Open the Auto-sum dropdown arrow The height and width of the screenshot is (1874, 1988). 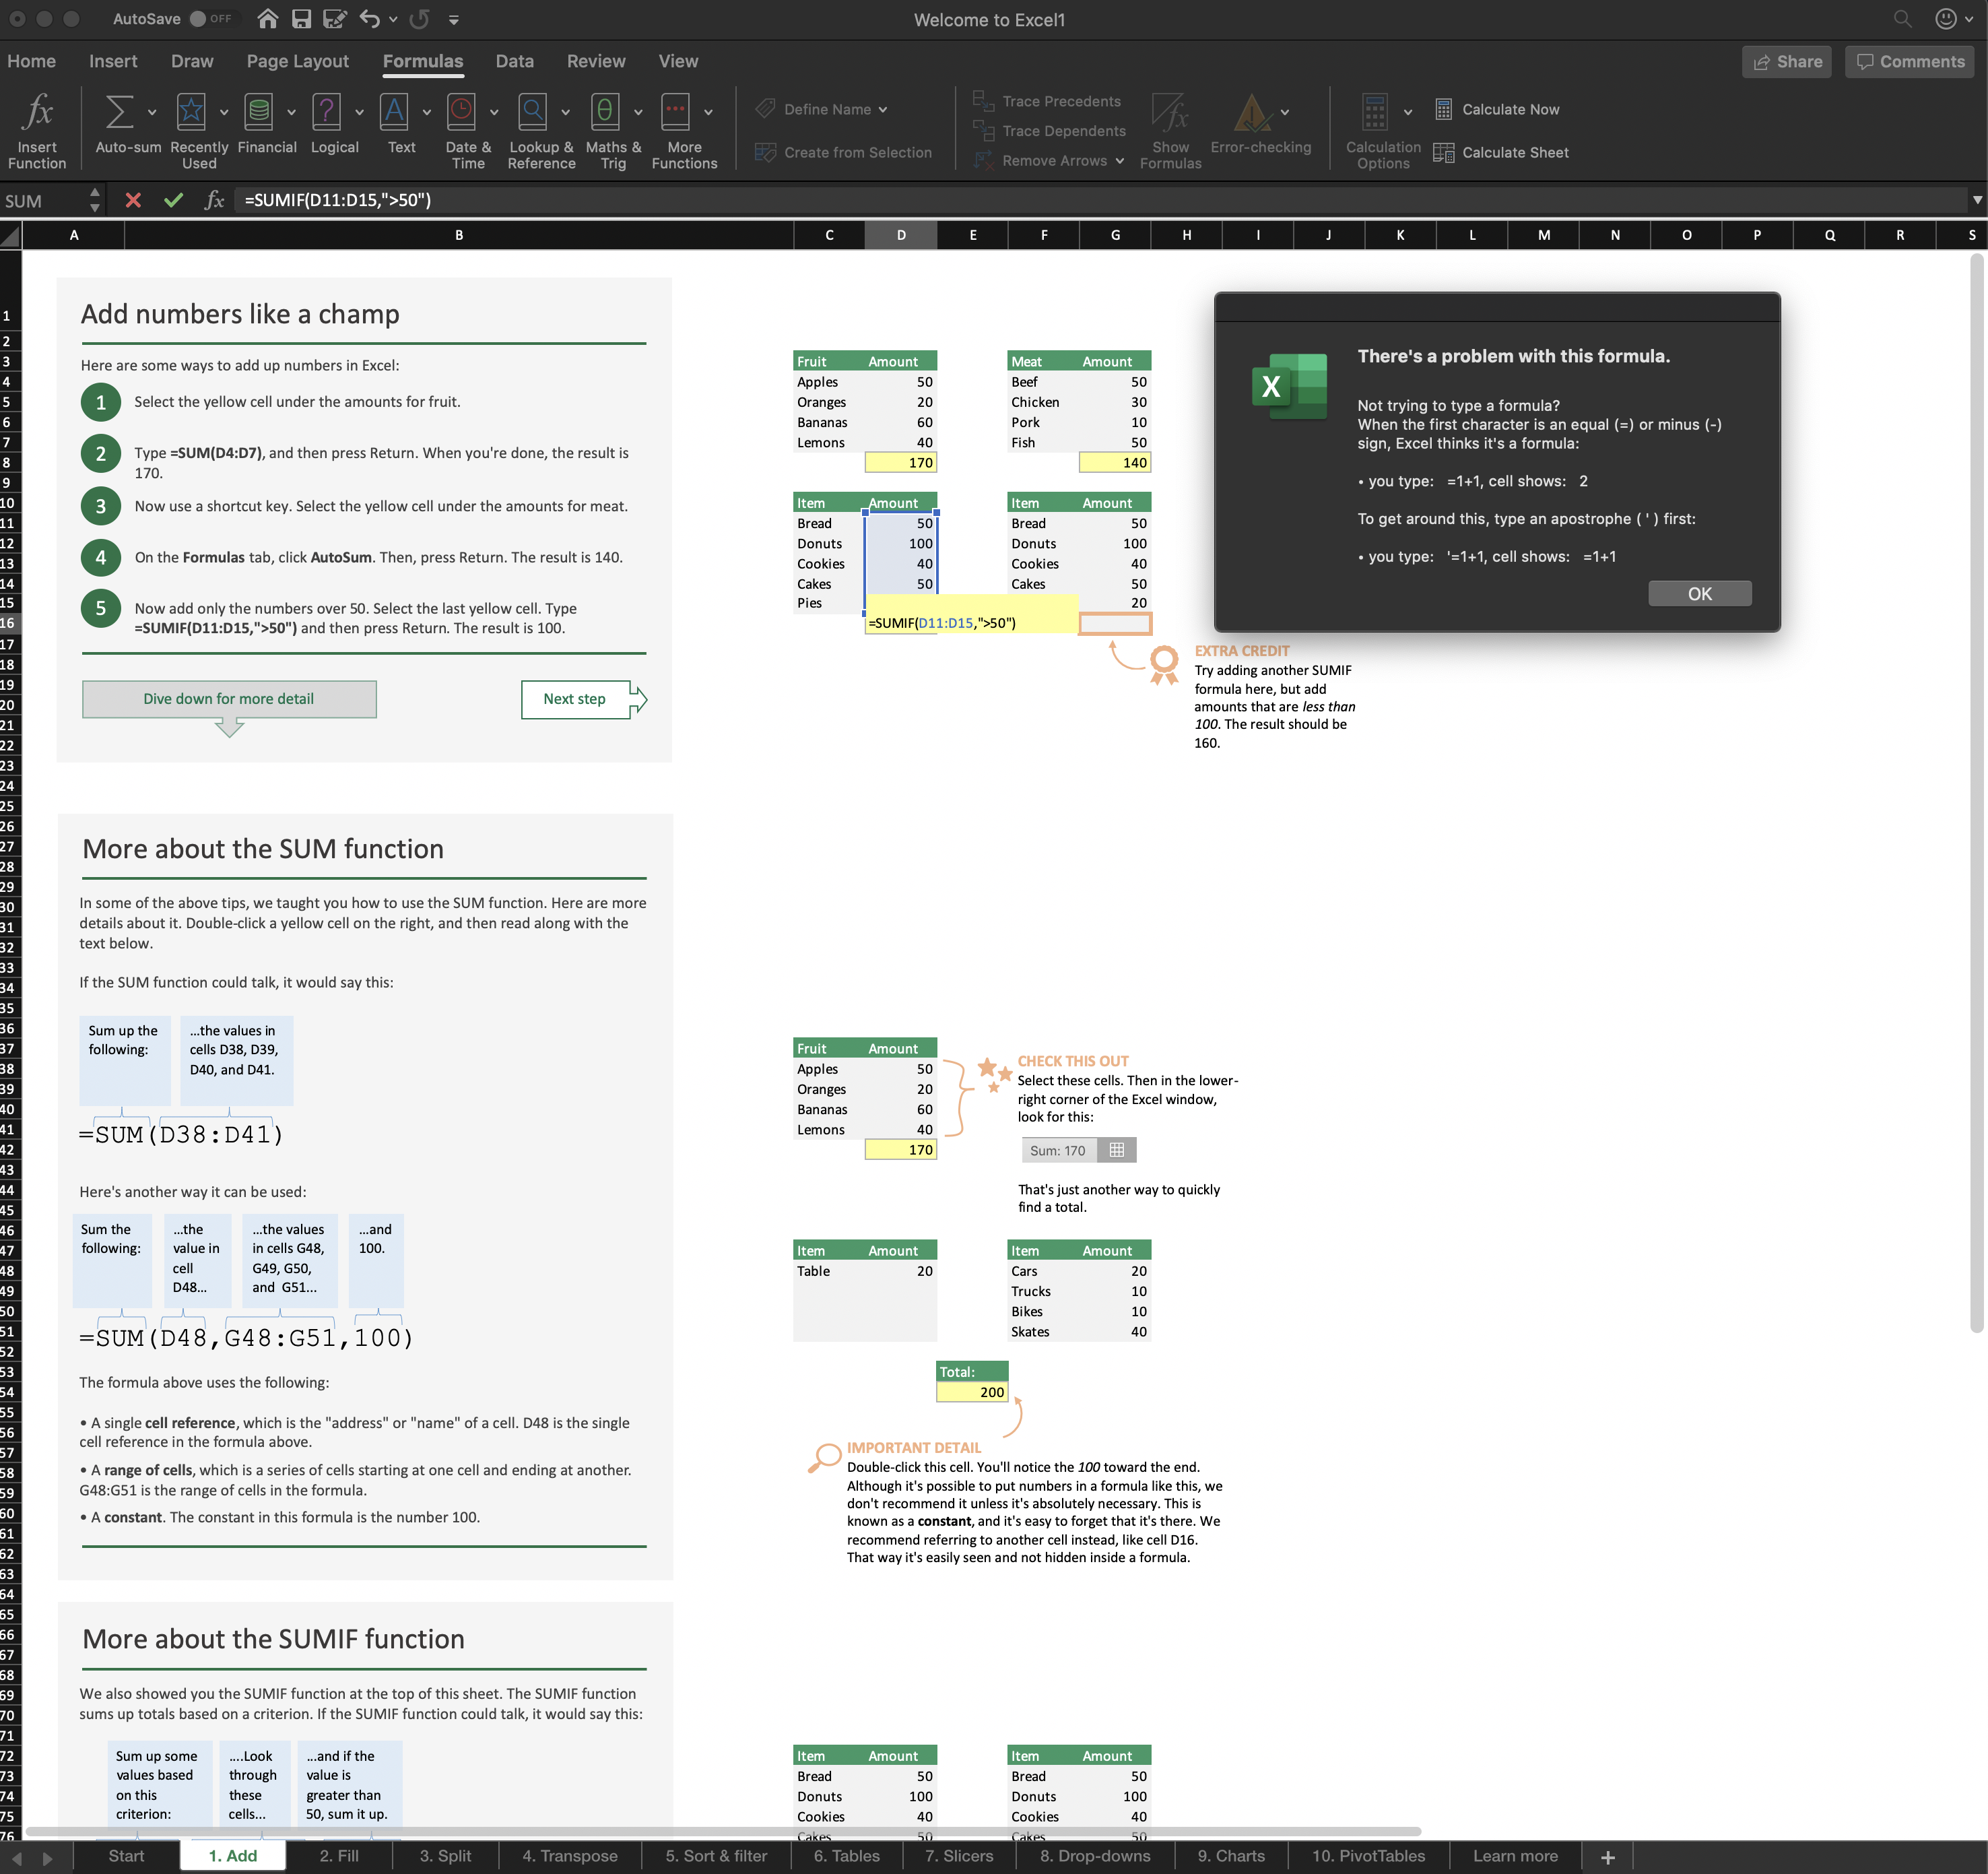tap(152, 112)
